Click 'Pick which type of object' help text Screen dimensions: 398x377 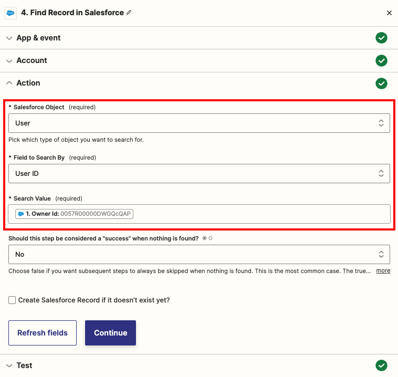click(x=76, y=140)
